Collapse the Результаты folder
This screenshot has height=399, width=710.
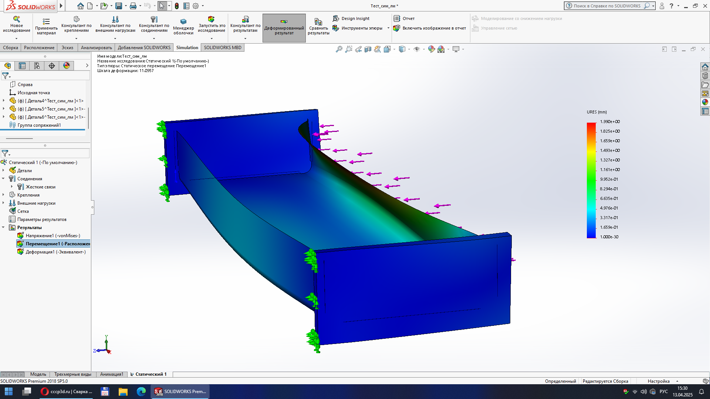pyautogui.click(x=3, y=227)
